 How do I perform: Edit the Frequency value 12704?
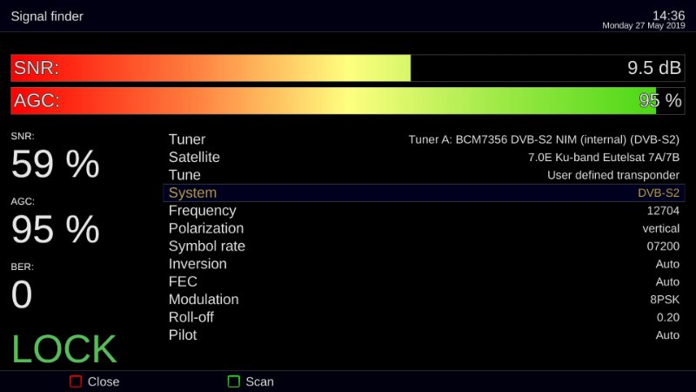(662, 211)
